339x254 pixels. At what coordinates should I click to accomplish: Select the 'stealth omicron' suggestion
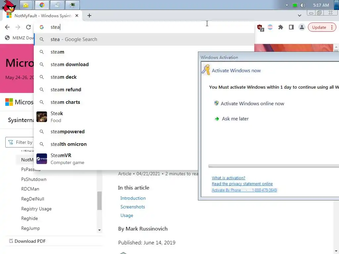pos(116,144)
